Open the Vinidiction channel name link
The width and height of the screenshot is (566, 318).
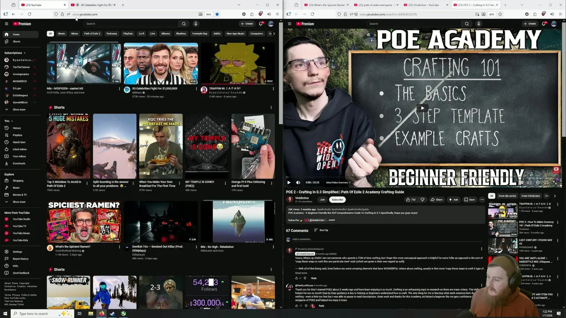pos(302,198)
